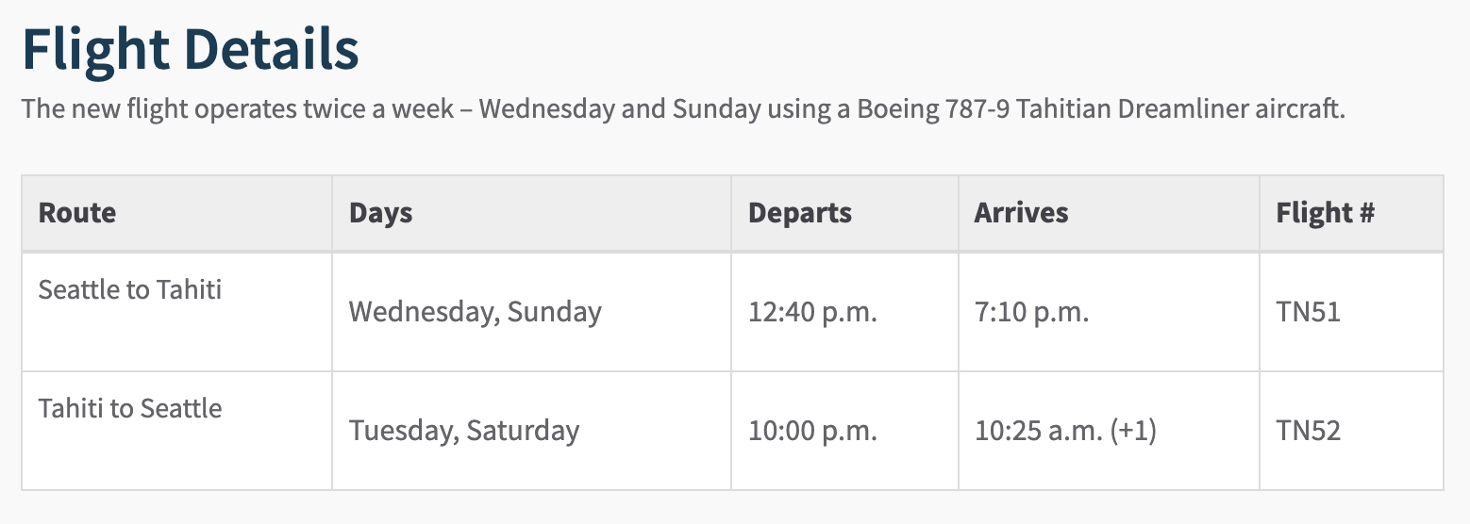Click the Tuesday, Saturday days cell

tap(464, 432)
